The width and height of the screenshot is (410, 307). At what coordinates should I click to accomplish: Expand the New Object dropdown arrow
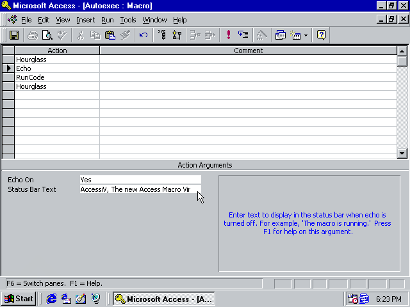[x=306, y=35]
